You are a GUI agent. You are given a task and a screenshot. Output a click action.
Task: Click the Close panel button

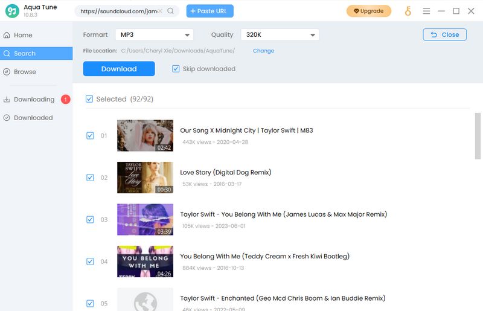pos(444,34)
